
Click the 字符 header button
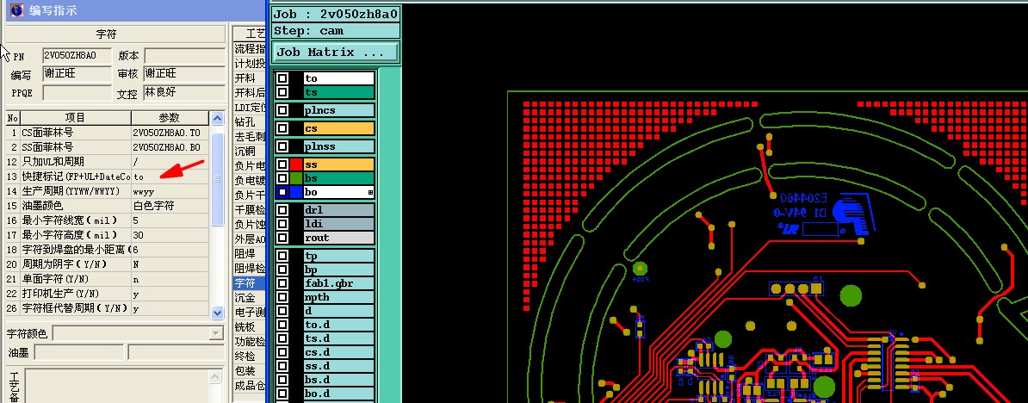tap(115, 34)
